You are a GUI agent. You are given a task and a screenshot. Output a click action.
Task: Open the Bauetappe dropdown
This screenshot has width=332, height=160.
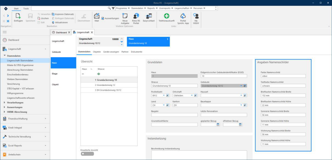[x=241, y=105]
